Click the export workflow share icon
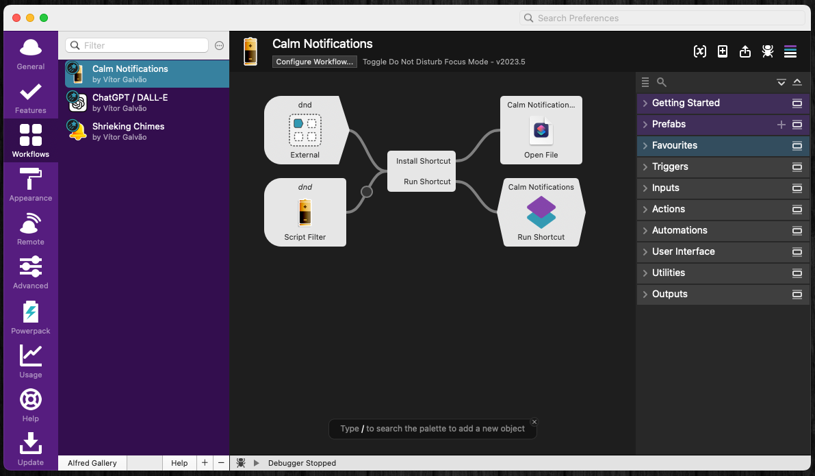815x476 pixels. coord(745,51)
